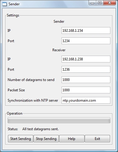Click the Packet Size input field
This screenshot has height=152, width=118.
tap(86, 90)
